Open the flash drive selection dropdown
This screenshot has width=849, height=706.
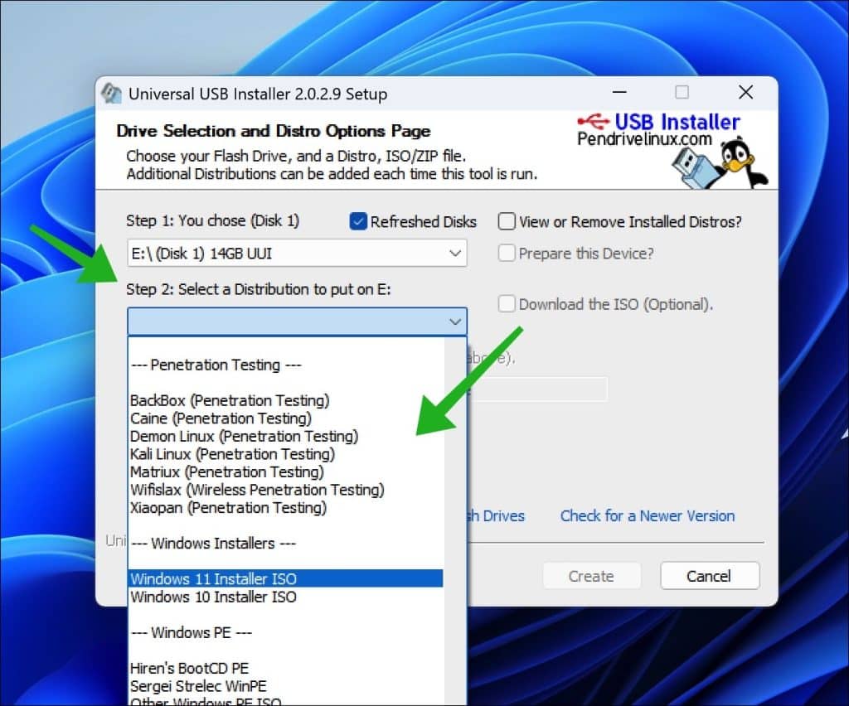tap(454, 254)
